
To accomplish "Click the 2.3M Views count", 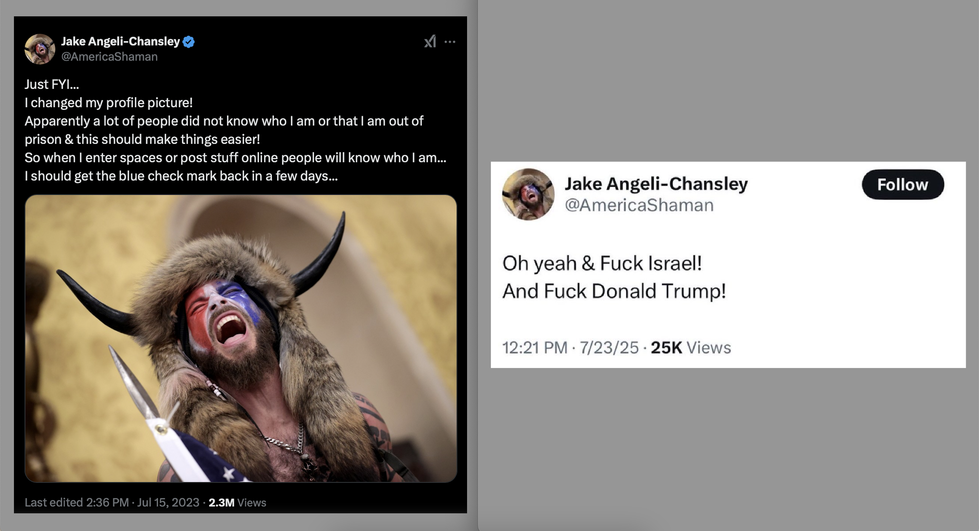I will click(x=237, y=502).
